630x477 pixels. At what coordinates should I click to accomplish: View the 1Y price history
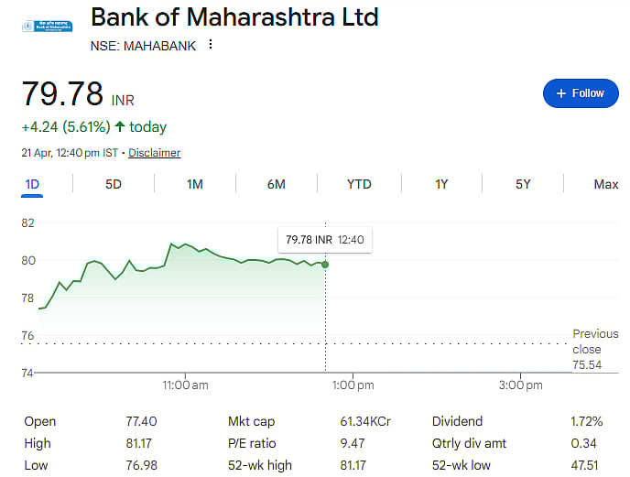[x=441, y=184]
